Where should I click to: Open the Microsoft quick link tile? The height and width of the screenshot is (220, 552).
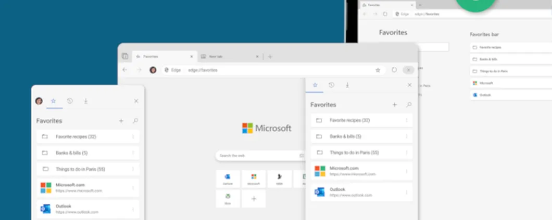coord(254,179)
